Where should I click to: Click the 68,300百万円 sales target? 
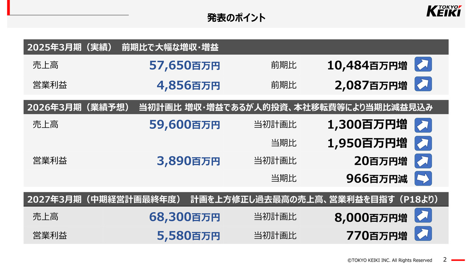pyautogui.click(x=184, y=217)
